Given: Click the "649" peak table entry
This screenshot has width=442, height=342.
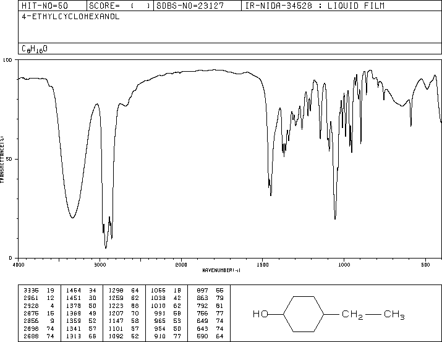Looking at the screenshot, I should (202, 321).
